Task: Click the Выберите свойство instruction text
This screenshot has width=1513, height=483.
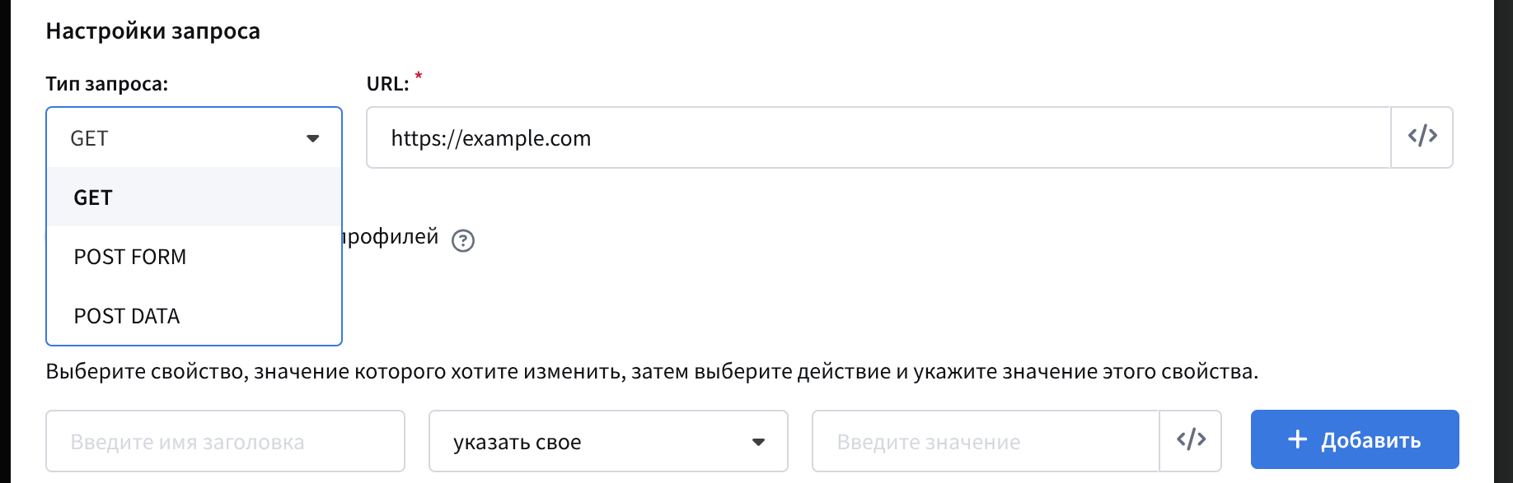Action: click(x=651, y=372)
